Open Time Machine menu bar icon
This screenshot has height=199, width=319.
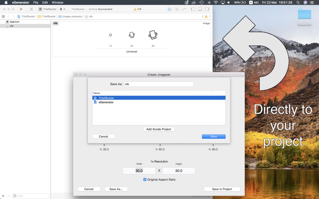point(201,2)
